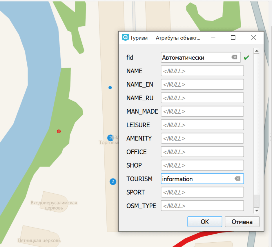
Task: Click the QGIS logo in dialog title bar
Action: (x=125, y=38)
